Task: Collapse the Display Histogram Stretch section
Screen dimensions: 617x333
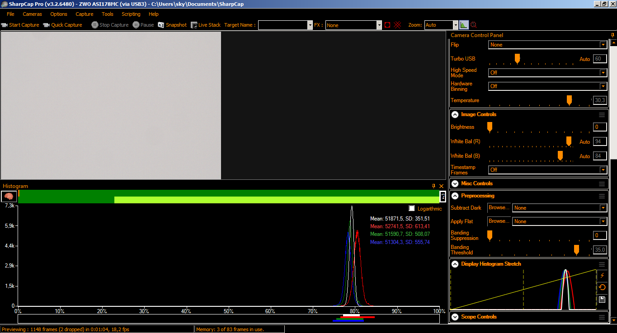Action: (x=455, y=264)
